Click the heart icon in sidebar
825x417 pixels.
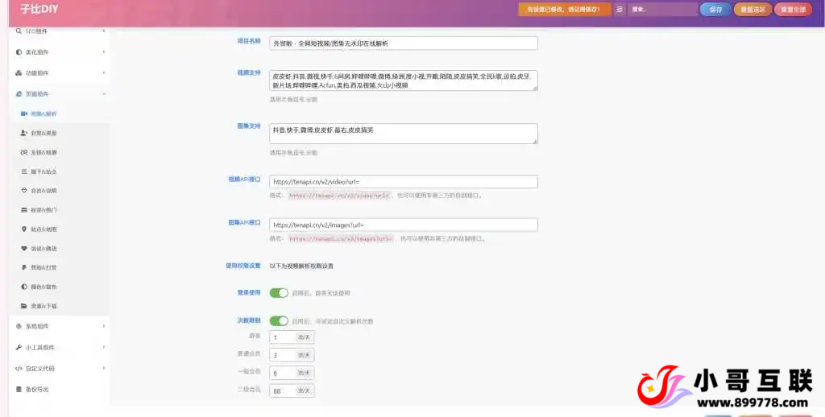pos(23,249)
